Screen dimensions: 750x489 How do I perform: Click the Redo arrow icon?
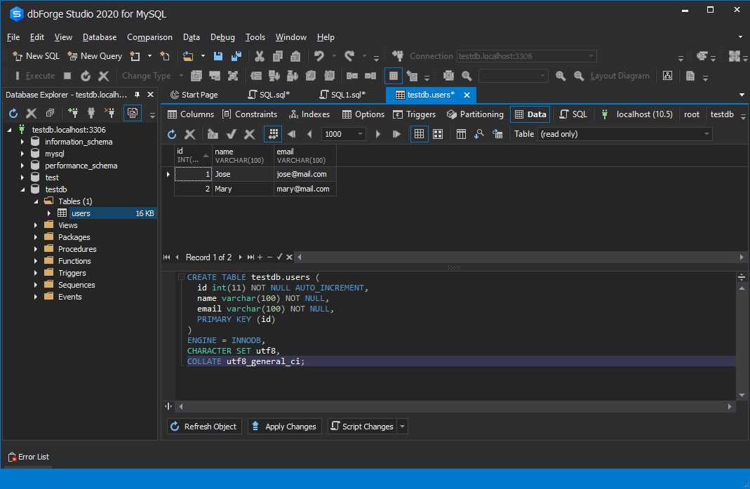click(x=349, y=56)
